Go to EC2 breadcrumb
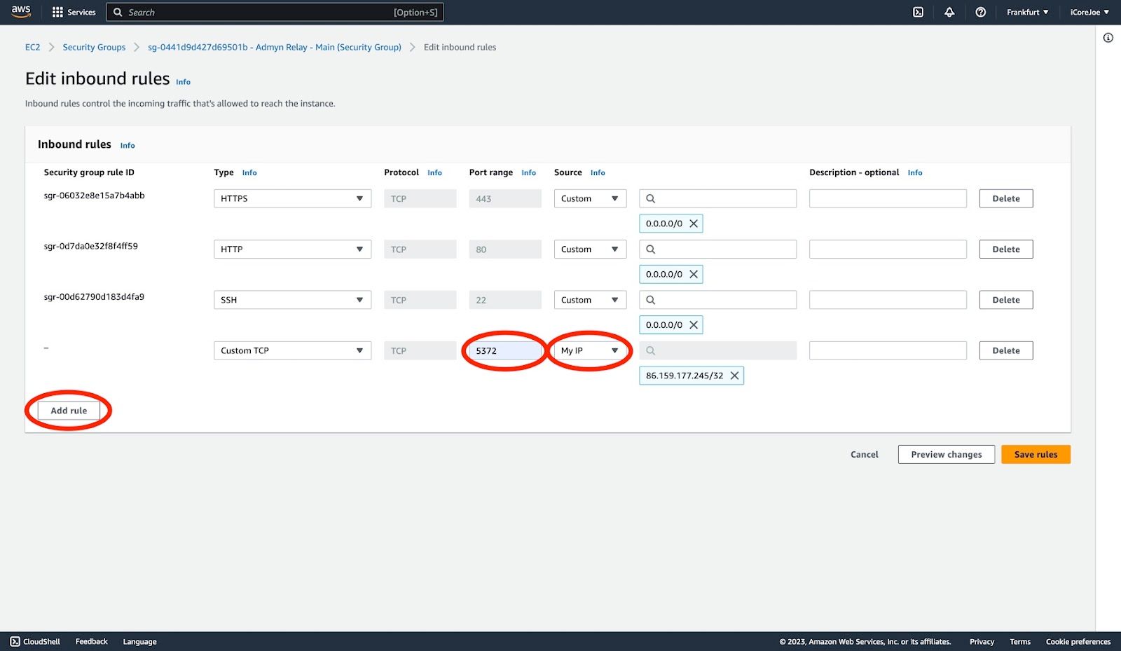1121x651 pixels. [x=32, y=47]
